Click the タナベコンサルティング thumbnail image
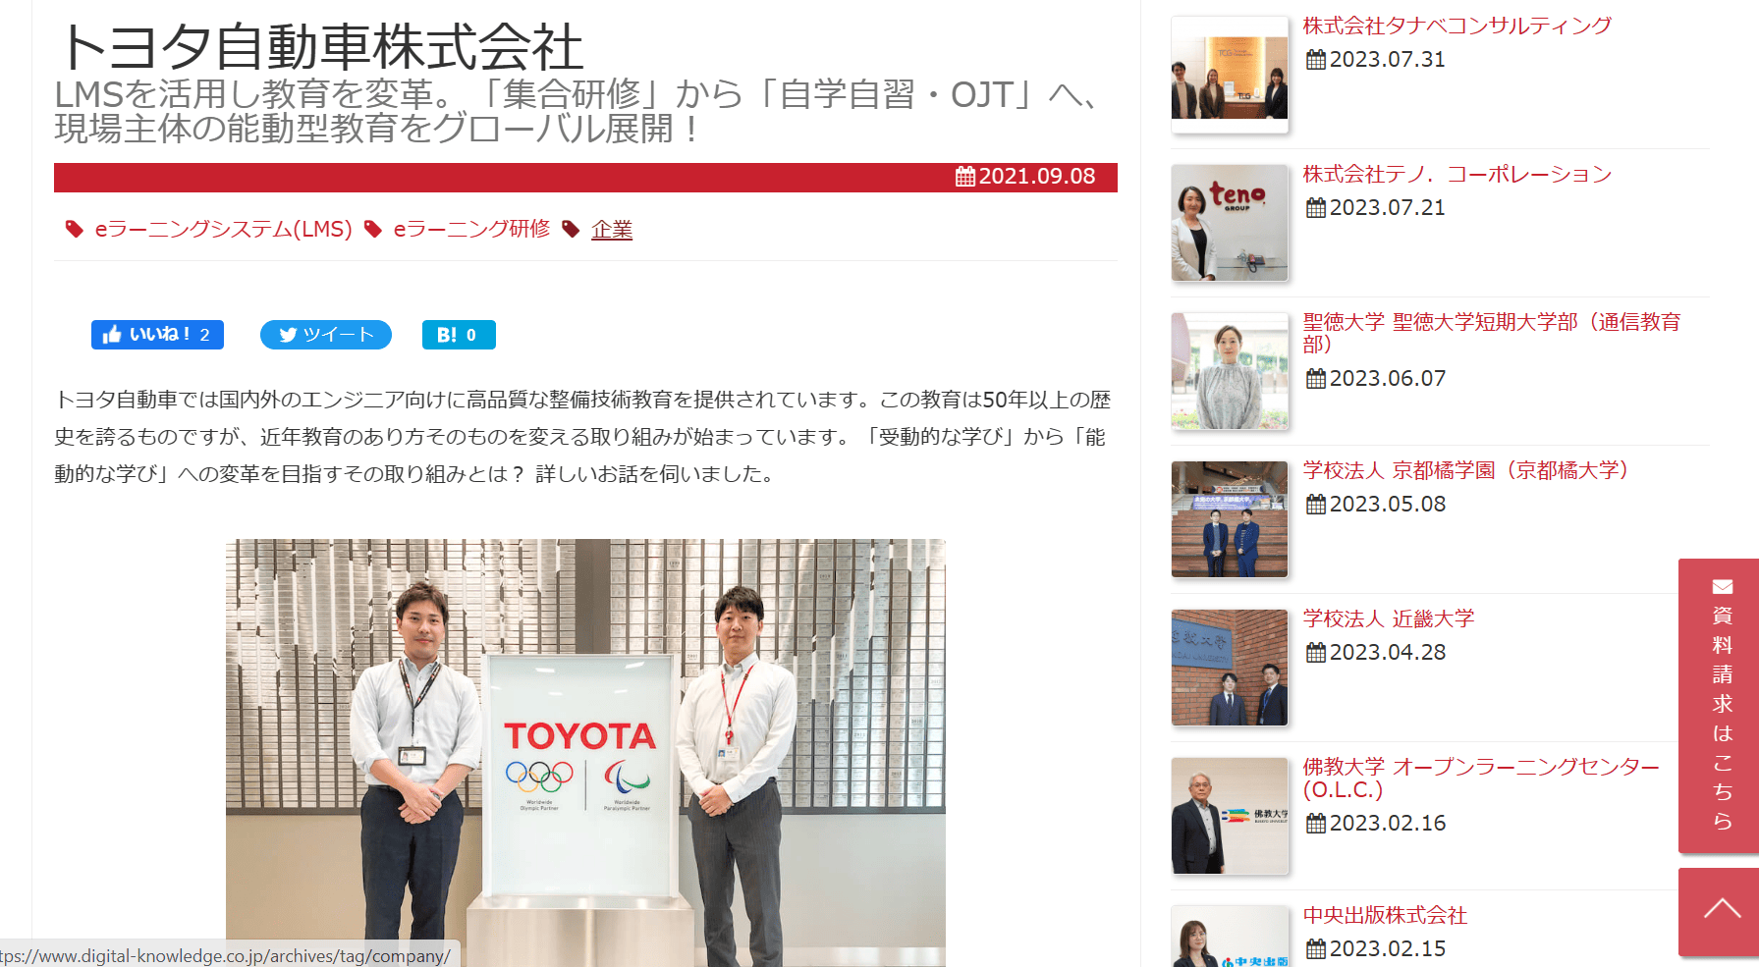Image resolution: width=1759 pixels, height=967 pixels. pos(1230,75)
